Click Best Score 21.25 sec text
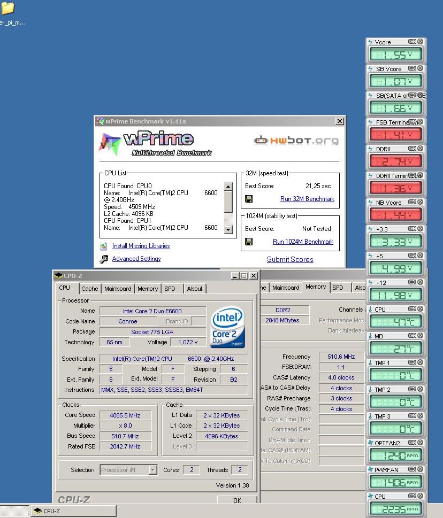The width and height of the screenshot is (443, 518). tap(318, 186)
